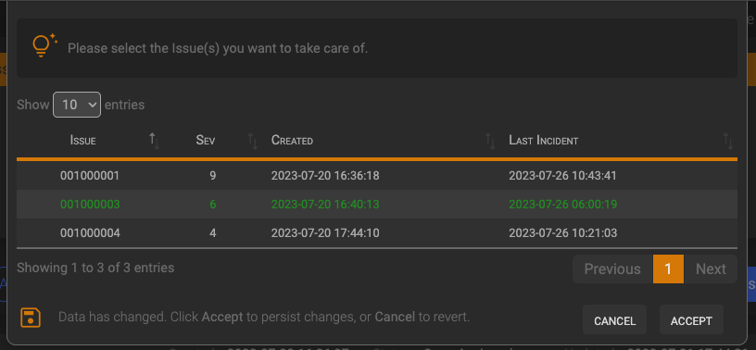
Task: Click the 2023-07-26 06:00:19 last incident cell
Action: tap(562, 205)
